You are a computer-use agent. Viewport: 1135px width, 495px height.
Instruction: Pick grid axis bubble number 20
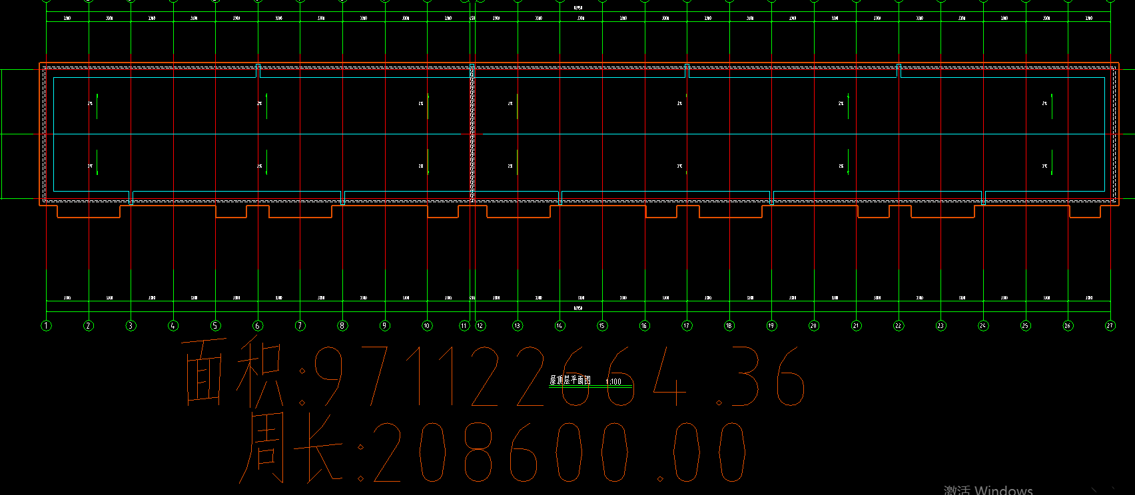(x=813, y=325)
